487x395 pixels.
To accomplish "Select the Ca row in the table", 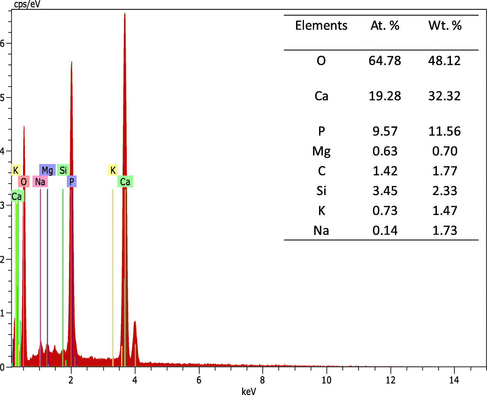I will coord(381,96).
